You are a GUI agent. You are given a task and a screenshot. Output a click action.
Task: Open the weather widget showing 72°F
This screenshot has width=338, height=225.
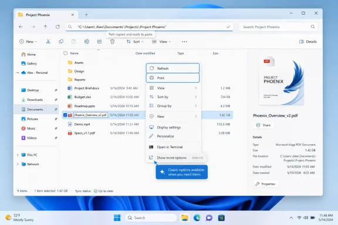[19, 218]
